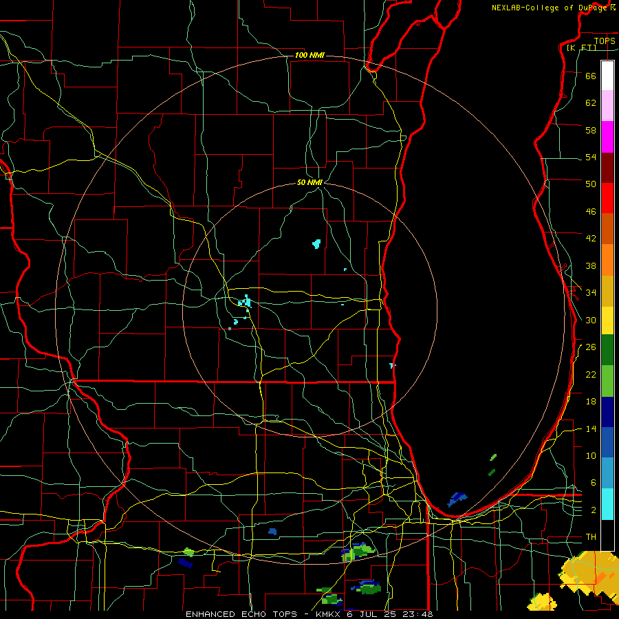Click the legend value "14"
The width and height of the screenshot is (619, 619).
[x=591, y=428]
